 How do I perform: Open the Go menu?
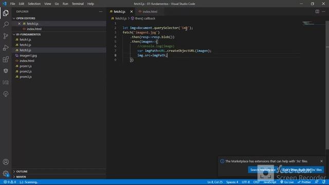(x=57, y=4)
